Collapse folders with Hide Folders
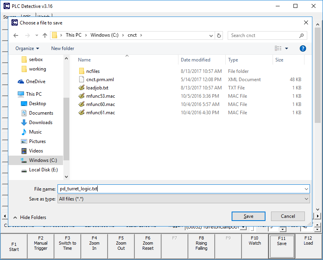This screenshot has width=323, height=260. [x=30, y=217]
